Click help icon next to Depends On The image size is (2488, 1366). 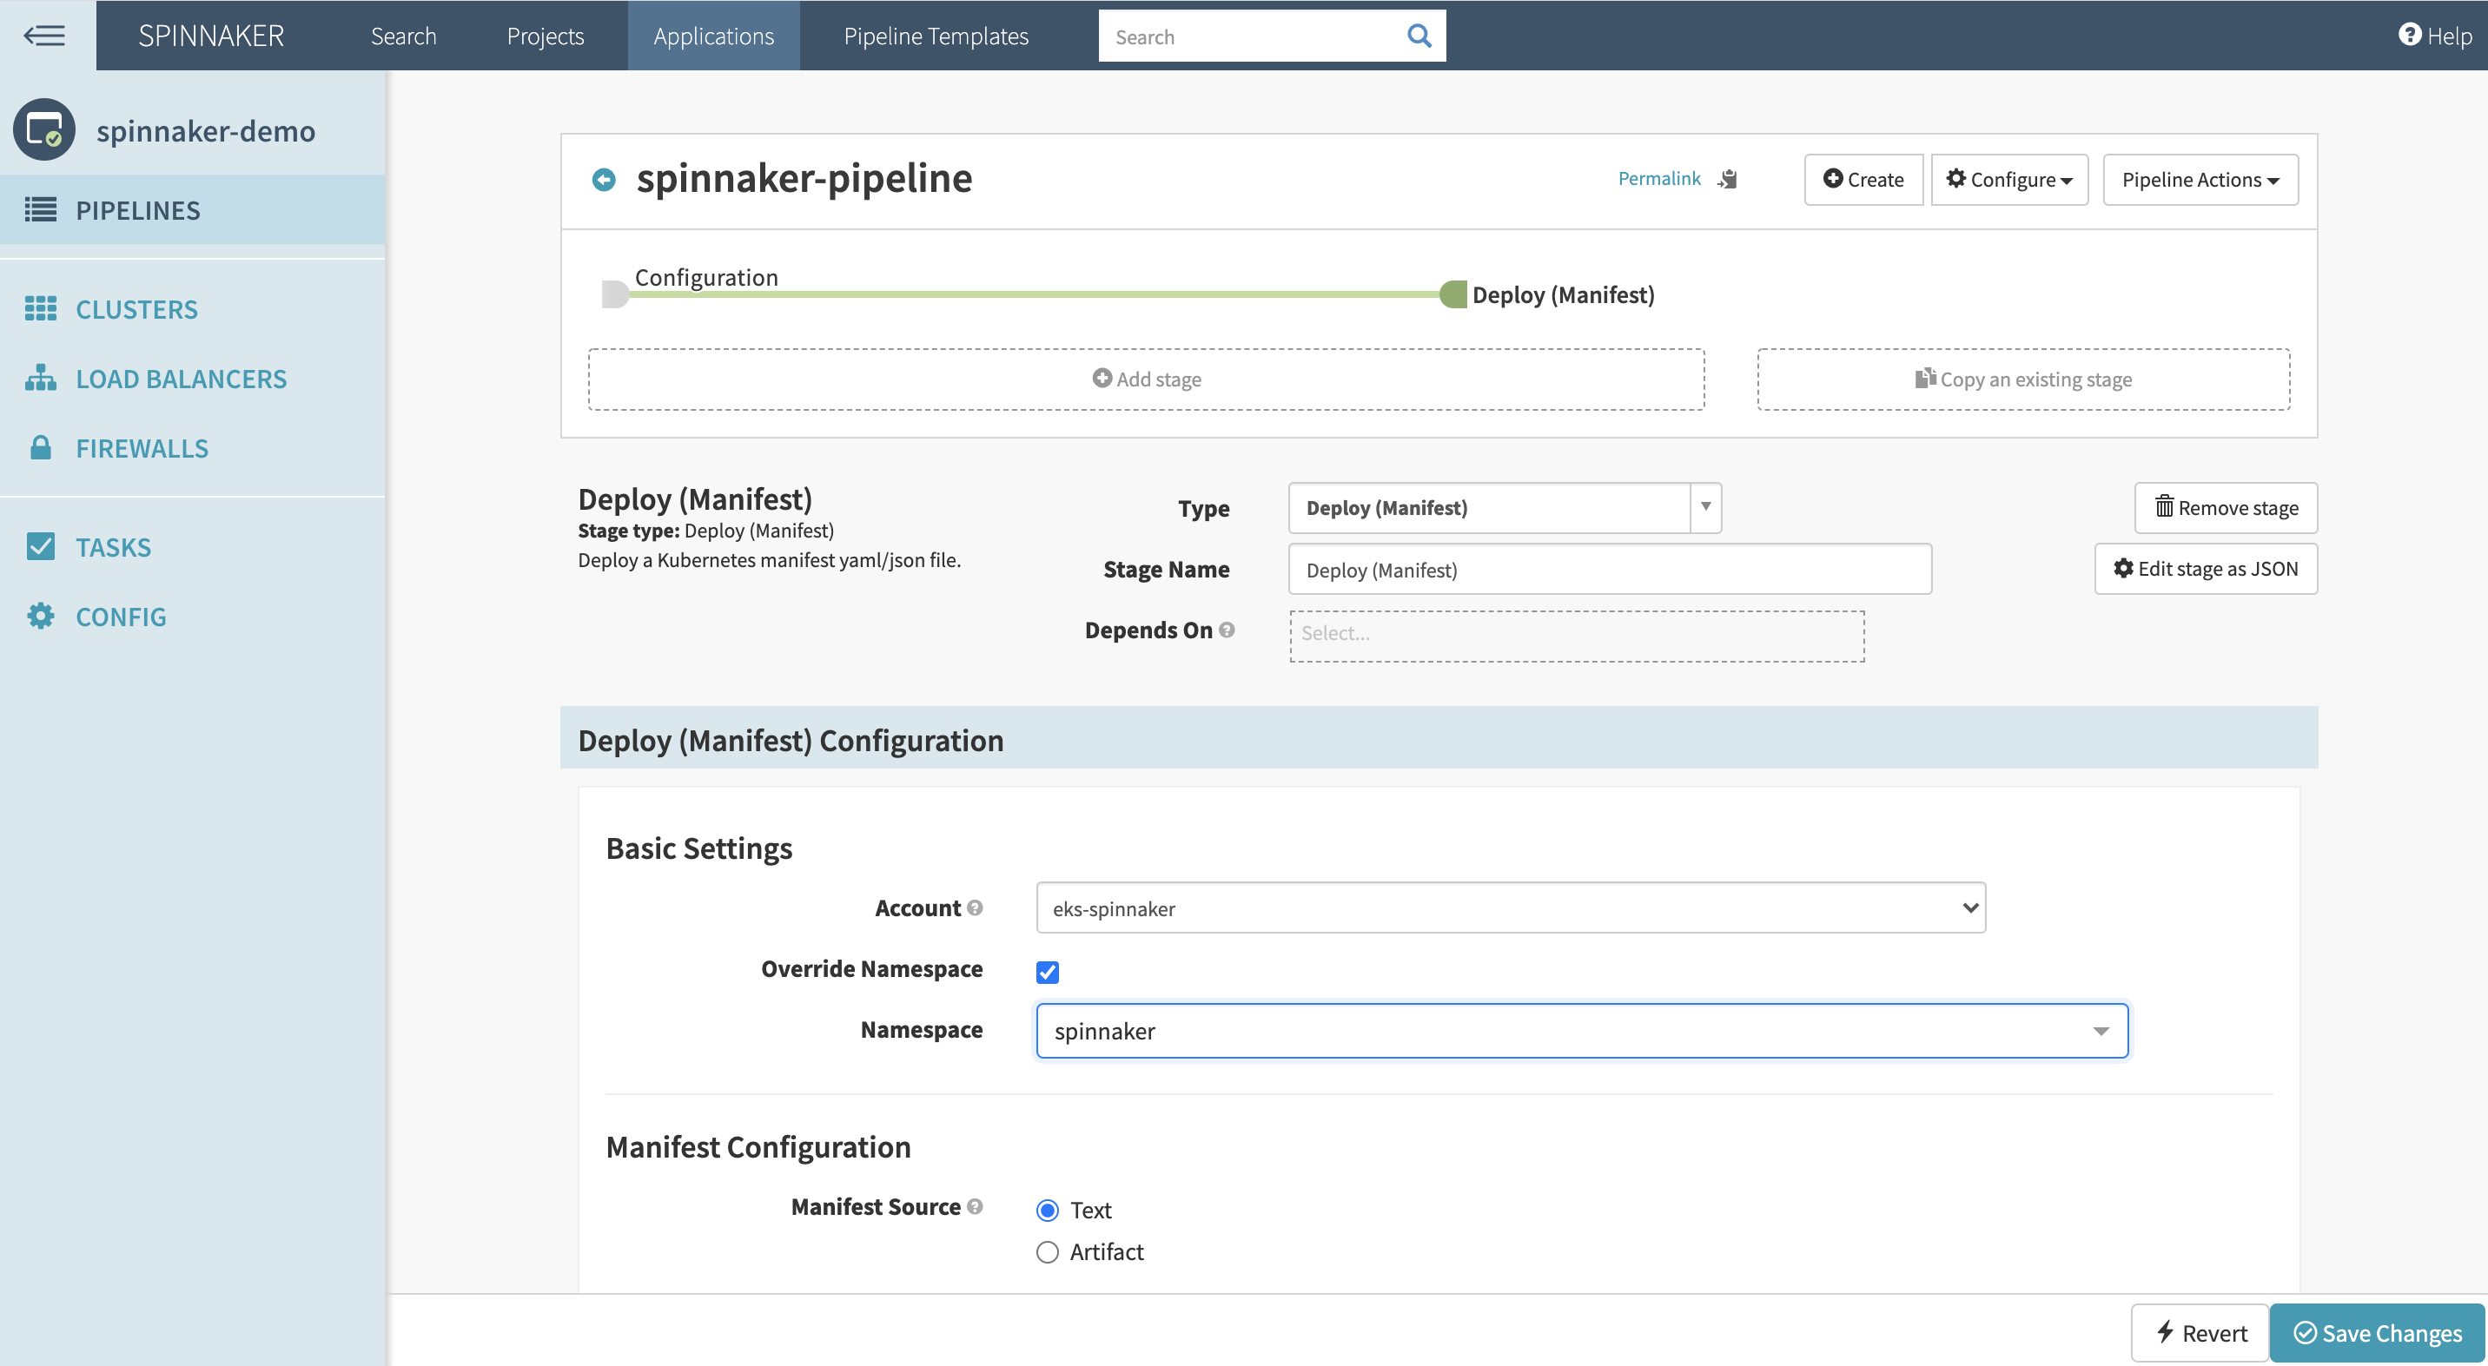(1227, 630)
